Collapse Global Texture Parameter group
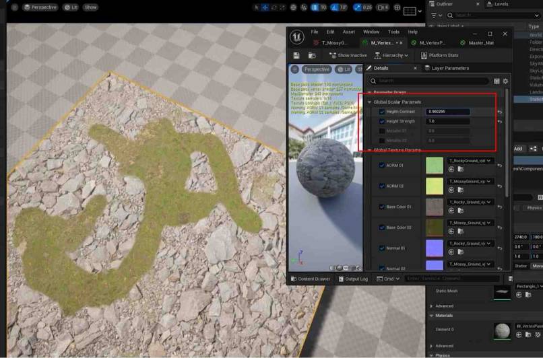Viewport: 543px width, 358px height. pos(369,150)
